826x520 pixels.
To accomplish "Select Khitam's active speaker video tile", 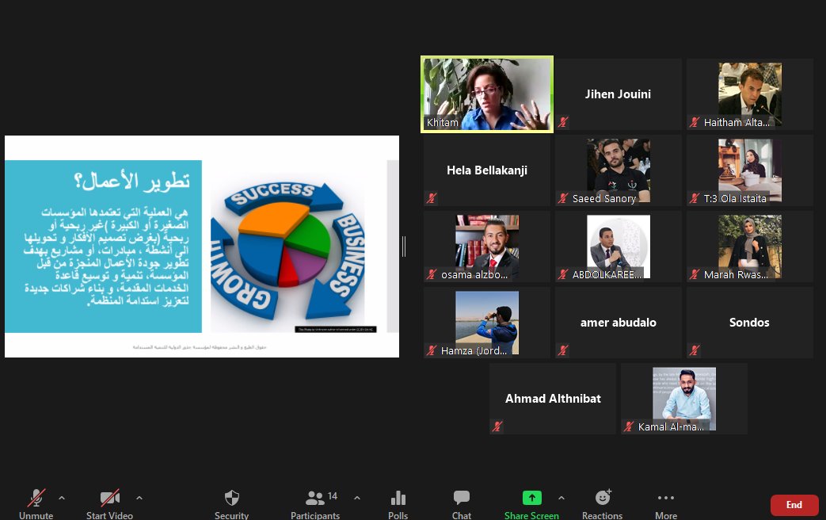I will [487, 94].
